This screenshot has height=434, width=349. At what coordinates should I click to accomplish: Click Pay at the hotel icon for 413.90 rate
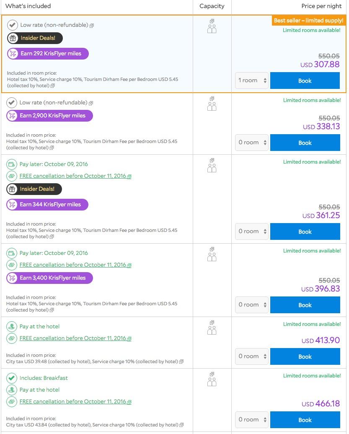pos(12,327)
